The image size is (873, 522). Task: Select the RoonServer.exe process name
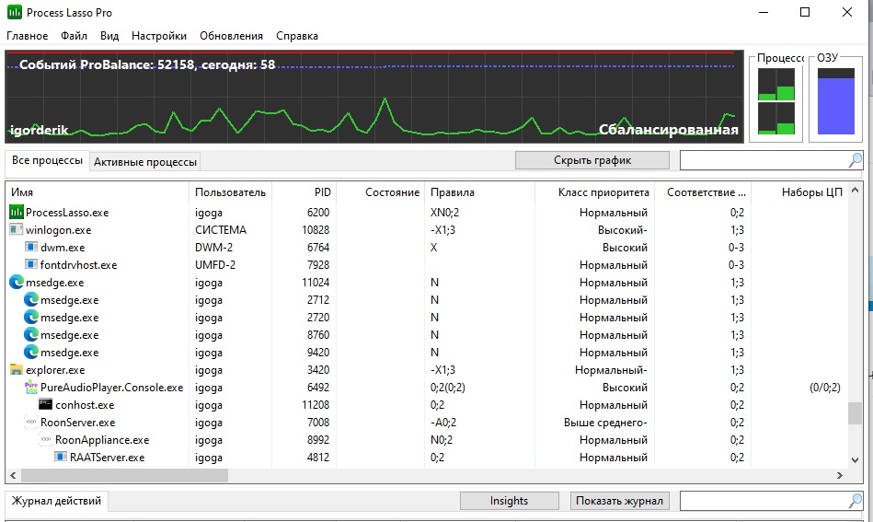[x=78, y=423]
